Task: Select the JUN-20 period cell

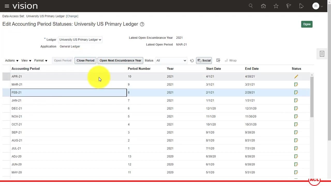Action: 69,165
